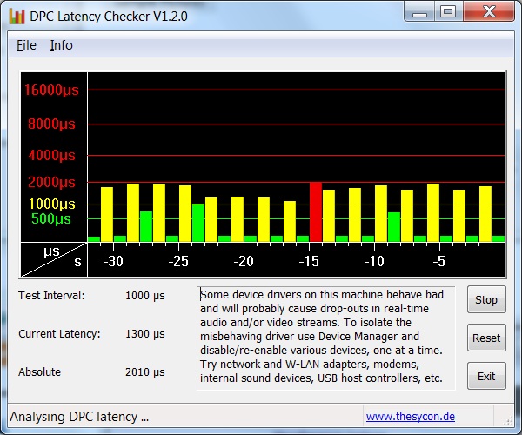Click the Current Latency label
The image size is (522, 435).
pos(59,333)
